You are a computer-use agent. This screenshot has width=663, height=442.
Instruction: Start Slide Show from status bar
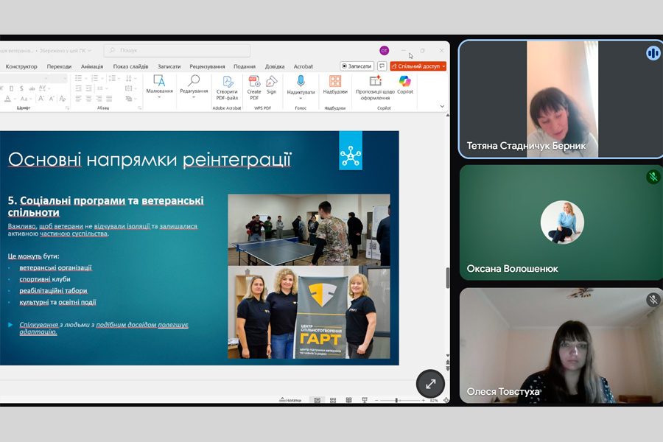(365, 400)
